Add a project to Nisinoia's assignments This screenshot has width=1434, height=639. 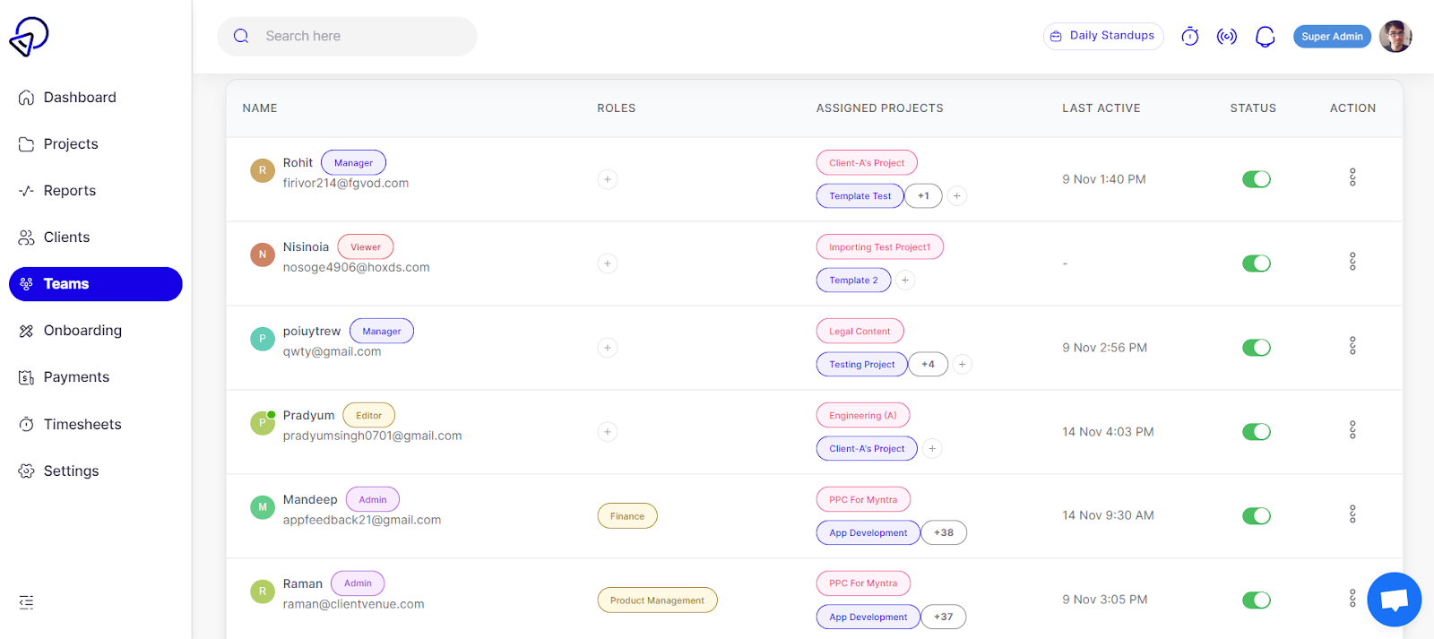point(905,281)
